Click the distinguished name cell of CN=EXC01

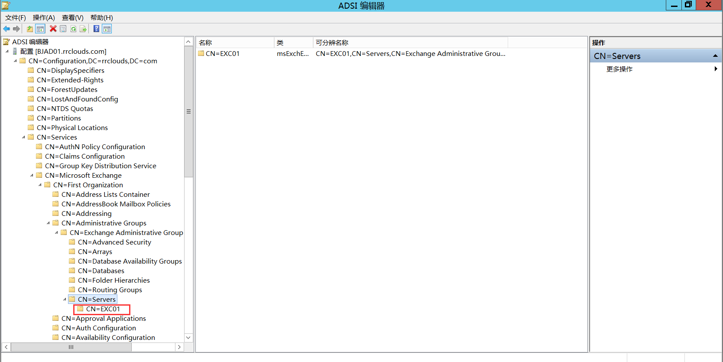pos(410,53)
